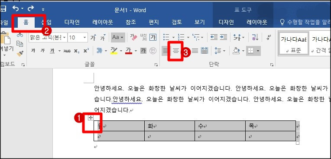Apply numbered list
The width and height of the screenshot is (331, 159).
181,37
